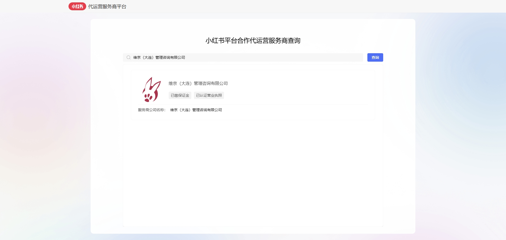506x240 pixels.
Task: Focus the company name search field
Action: [x=243, y=57]
